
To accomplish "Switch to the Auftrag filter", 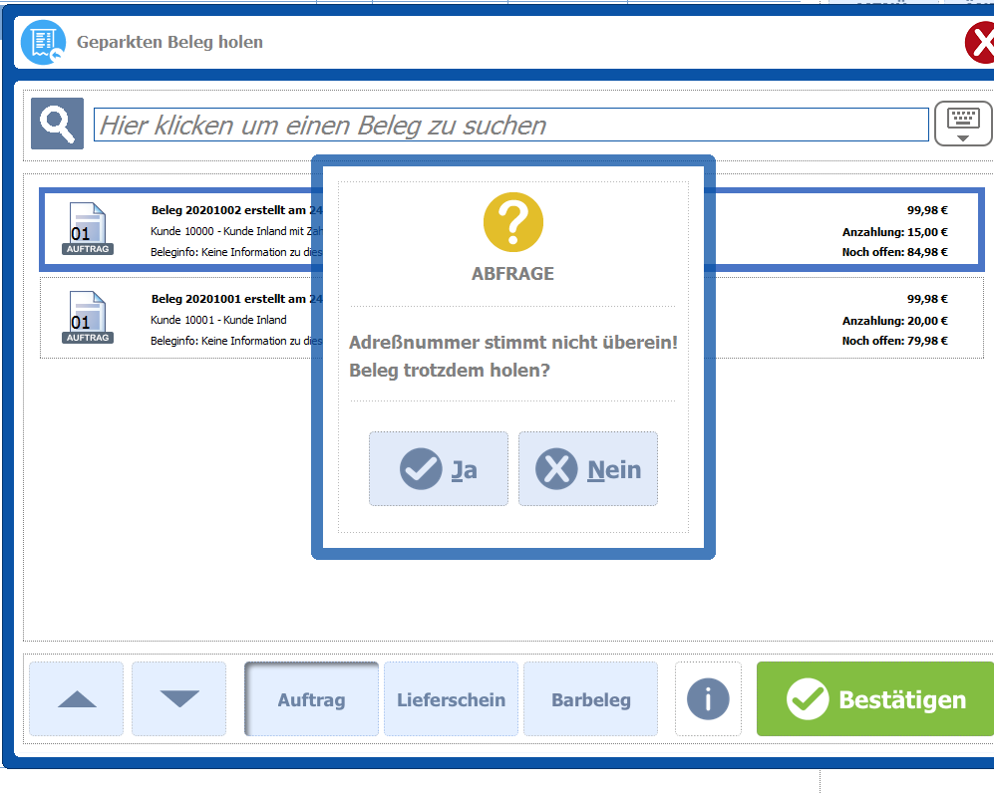I will pos(311,699).
